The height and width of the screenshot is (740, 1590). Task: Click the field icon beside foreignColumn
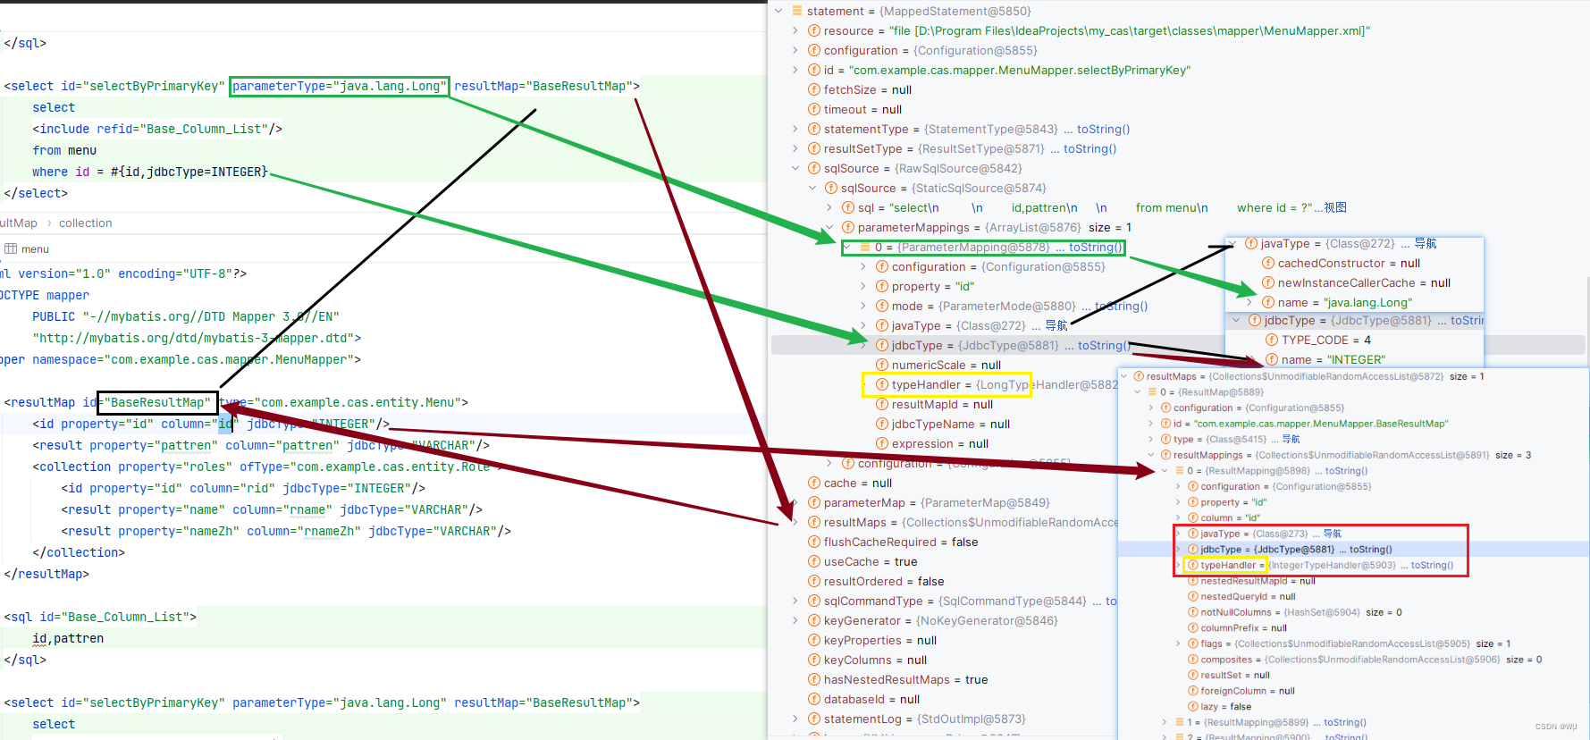tap(1193, 691)
